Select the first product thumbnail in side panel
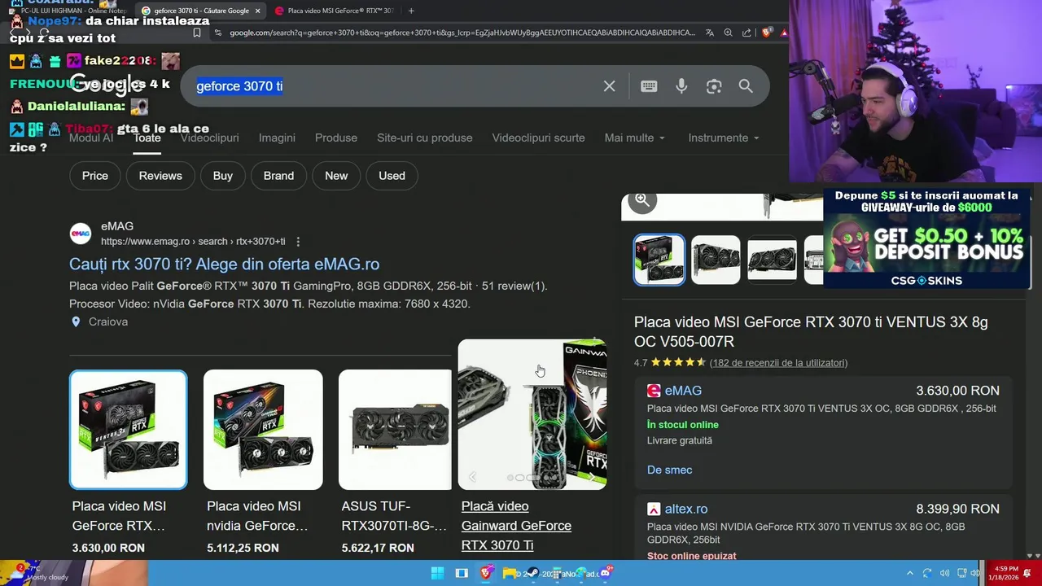The height and width of the screenshot is (586, 1042). tap(659, 260)
